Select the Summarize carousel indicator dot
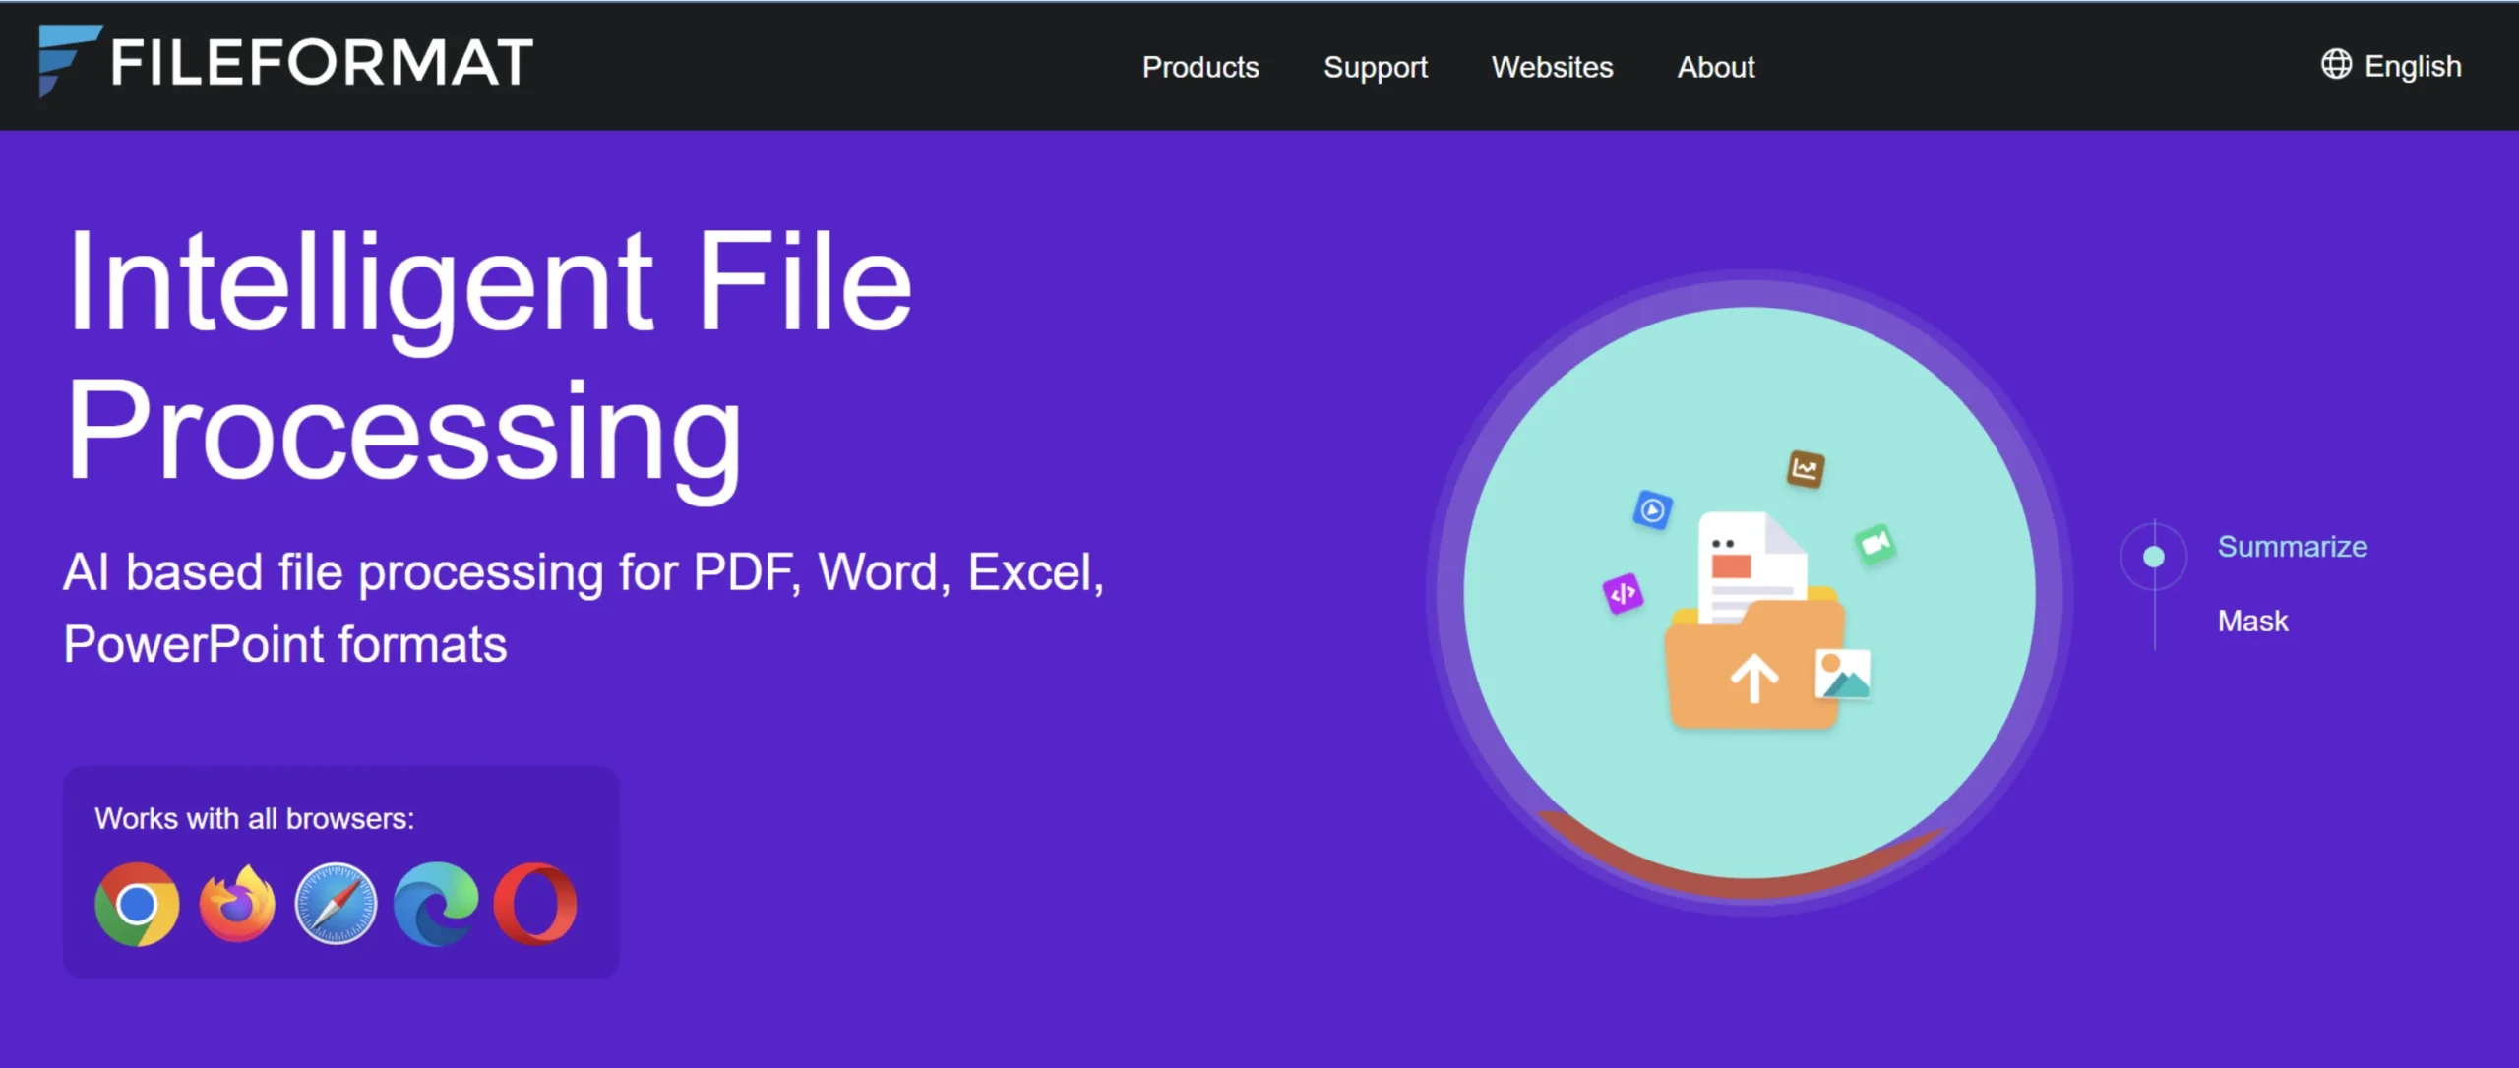Screen dimensions: 2519x1068 point(2153,556)
